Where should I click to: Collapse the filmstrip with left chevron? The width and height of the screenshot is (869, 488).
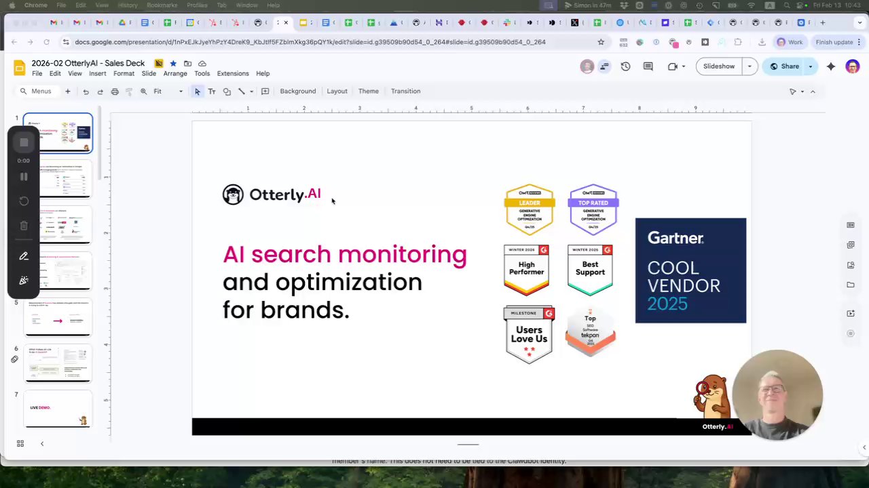pos(41,444)
